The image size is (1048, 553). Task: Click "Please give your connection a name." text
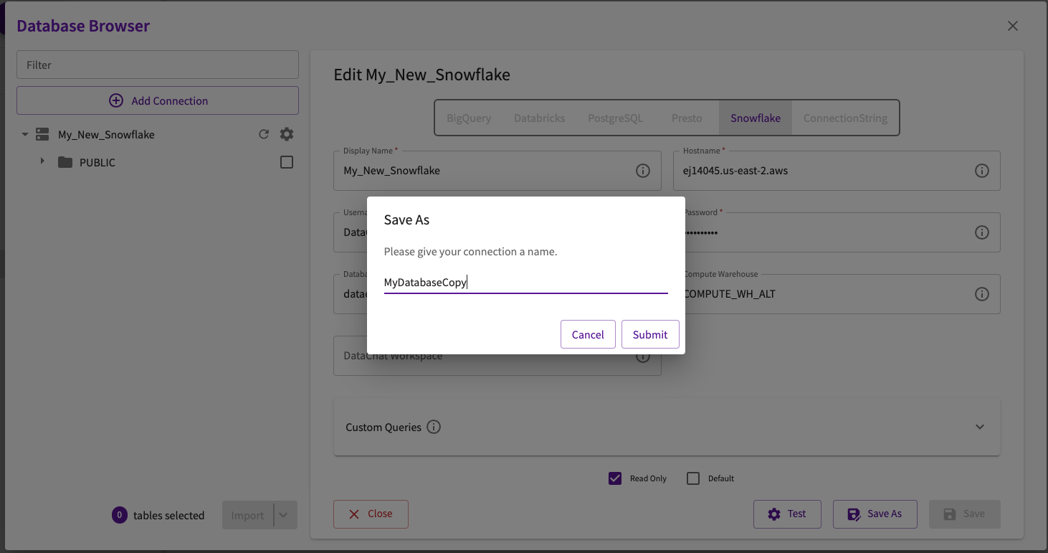(470, 252)
